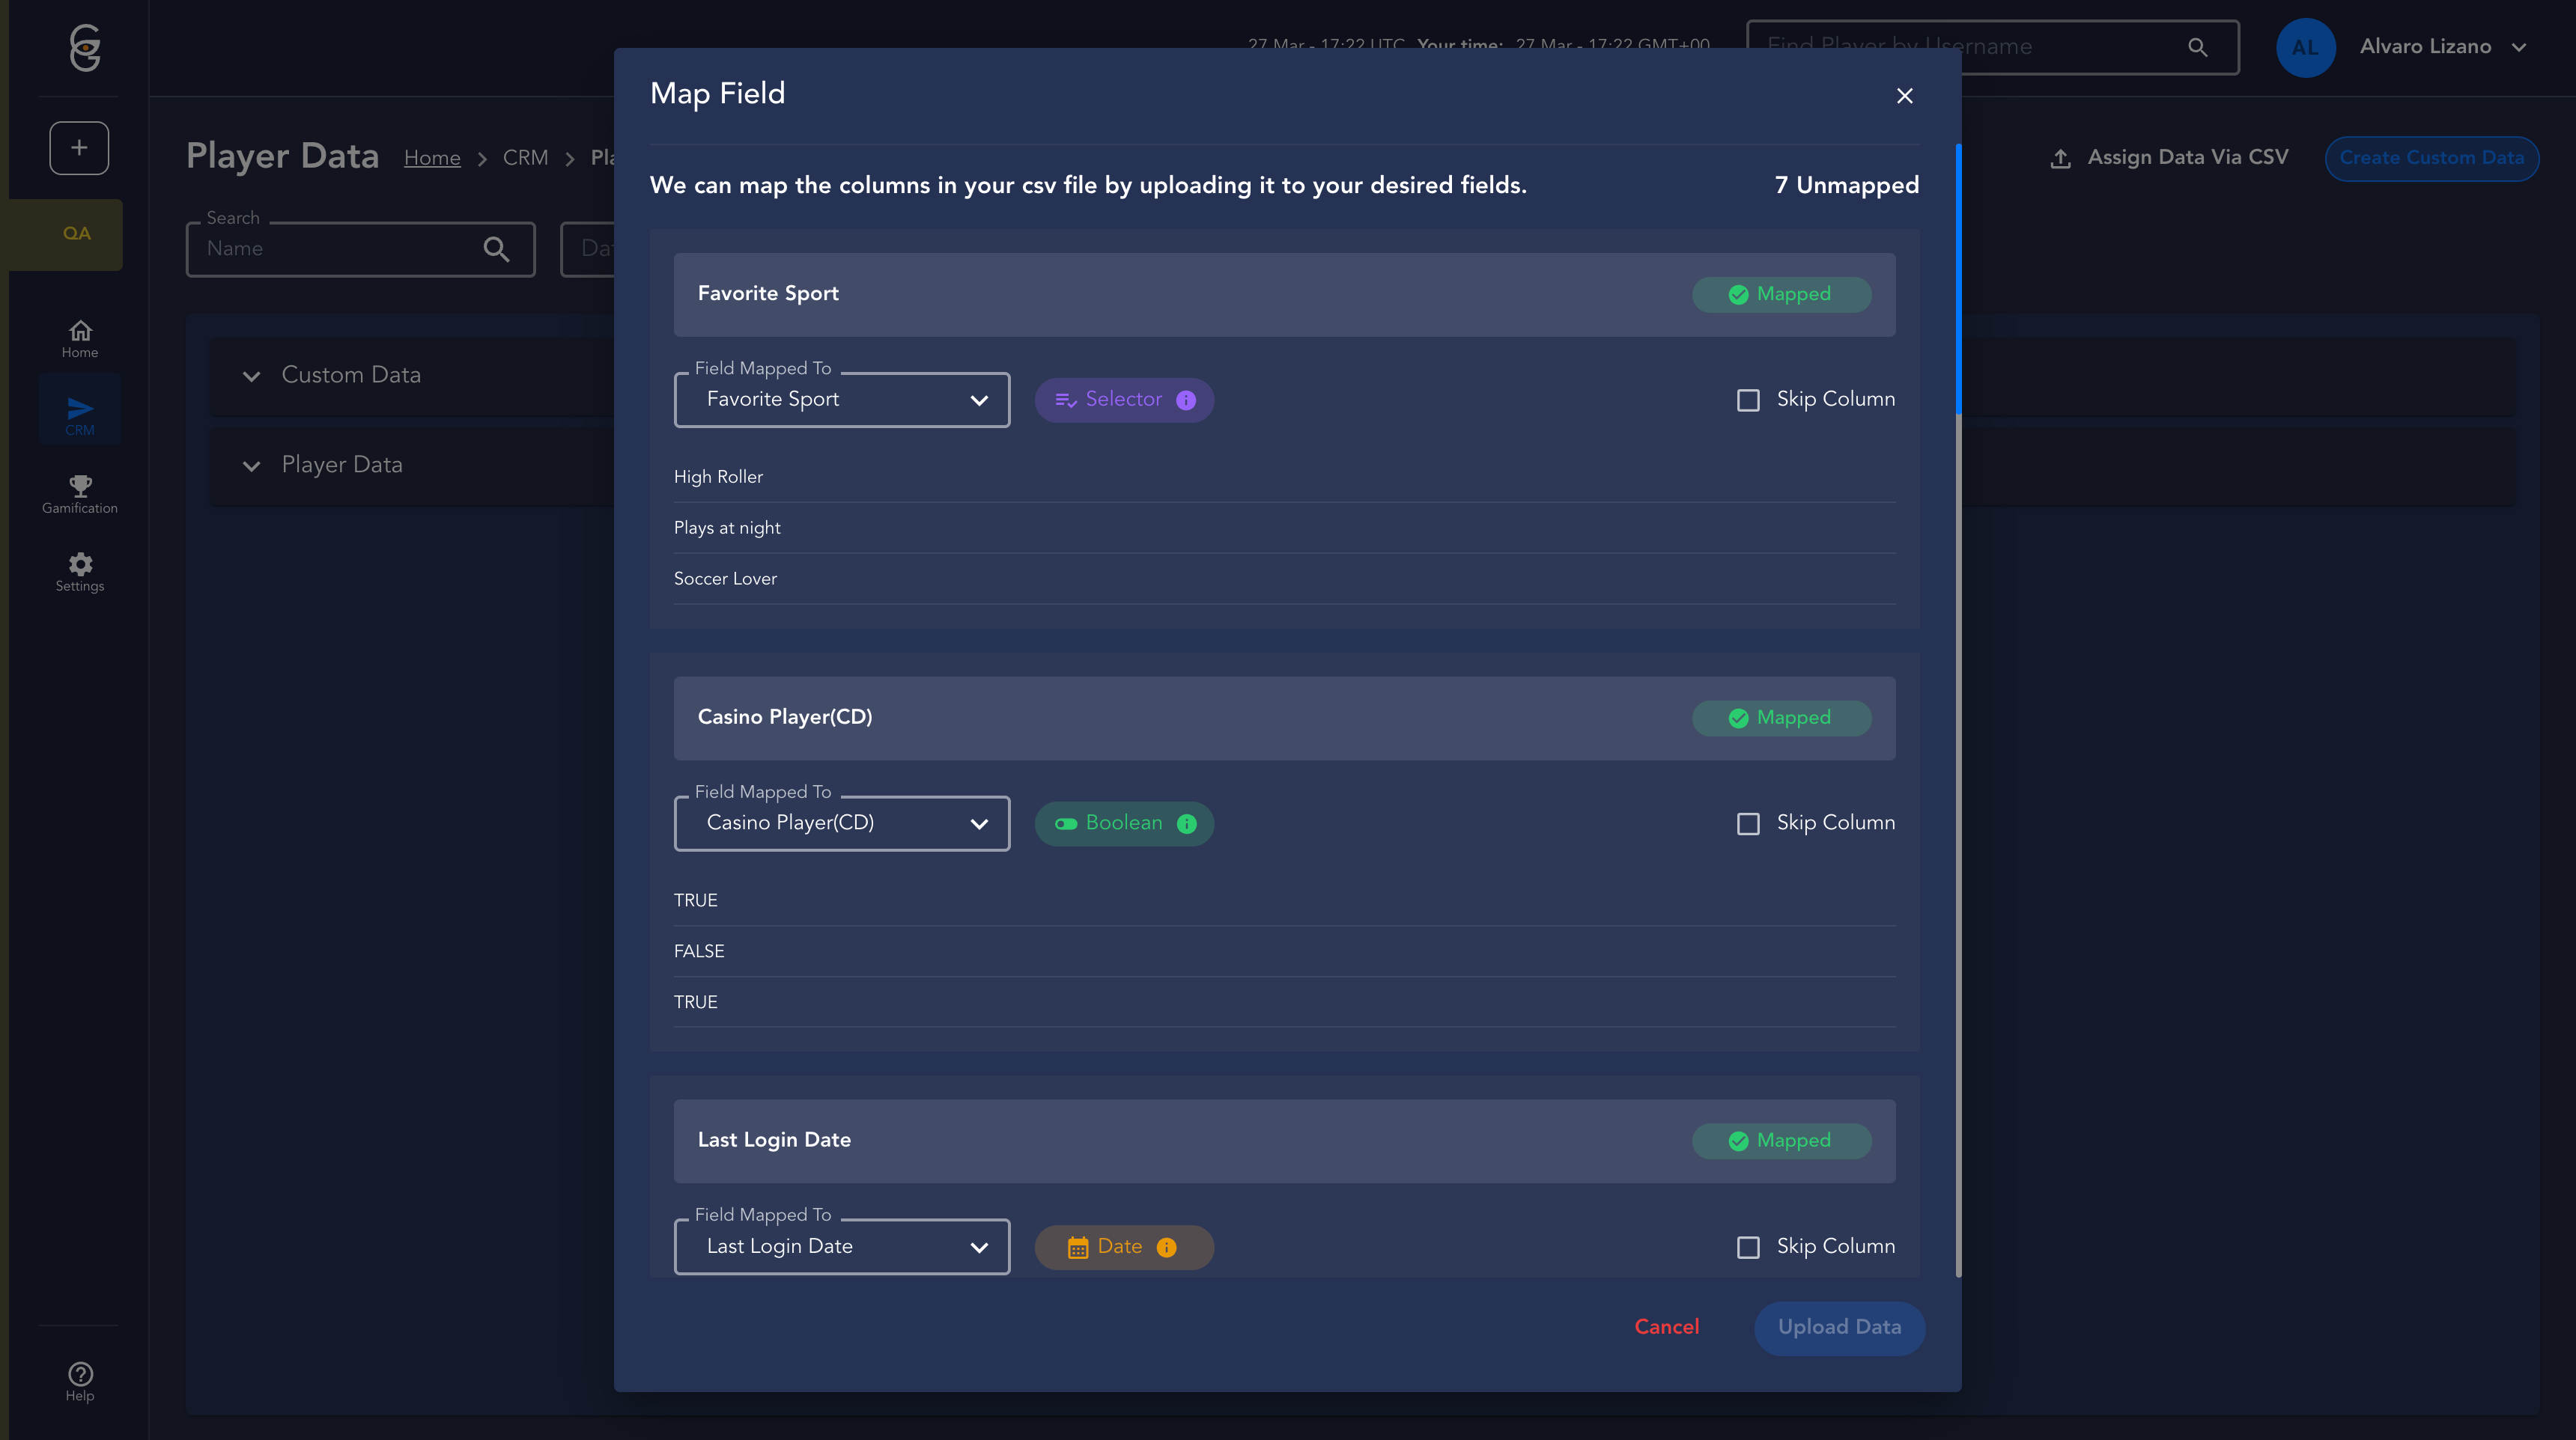Image resolution: width=2576 pixels, height=1440 pixels.
Task: Click the Map Field dialog scrollbar
Action: tap(1958, 280)
